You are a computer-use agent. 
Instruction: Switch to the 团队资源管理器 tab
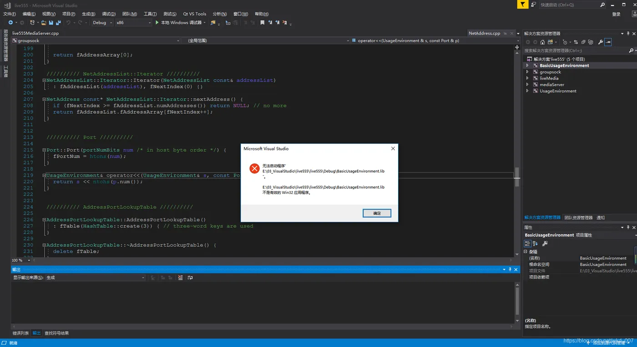(578, 217)
